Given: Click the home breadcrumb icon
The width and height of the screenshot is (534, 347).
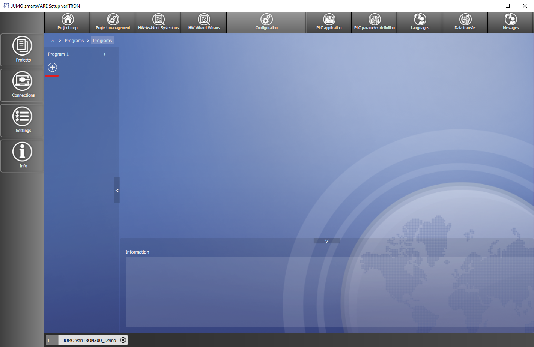Looking at the screenshot, I should (x=53, y=41).
